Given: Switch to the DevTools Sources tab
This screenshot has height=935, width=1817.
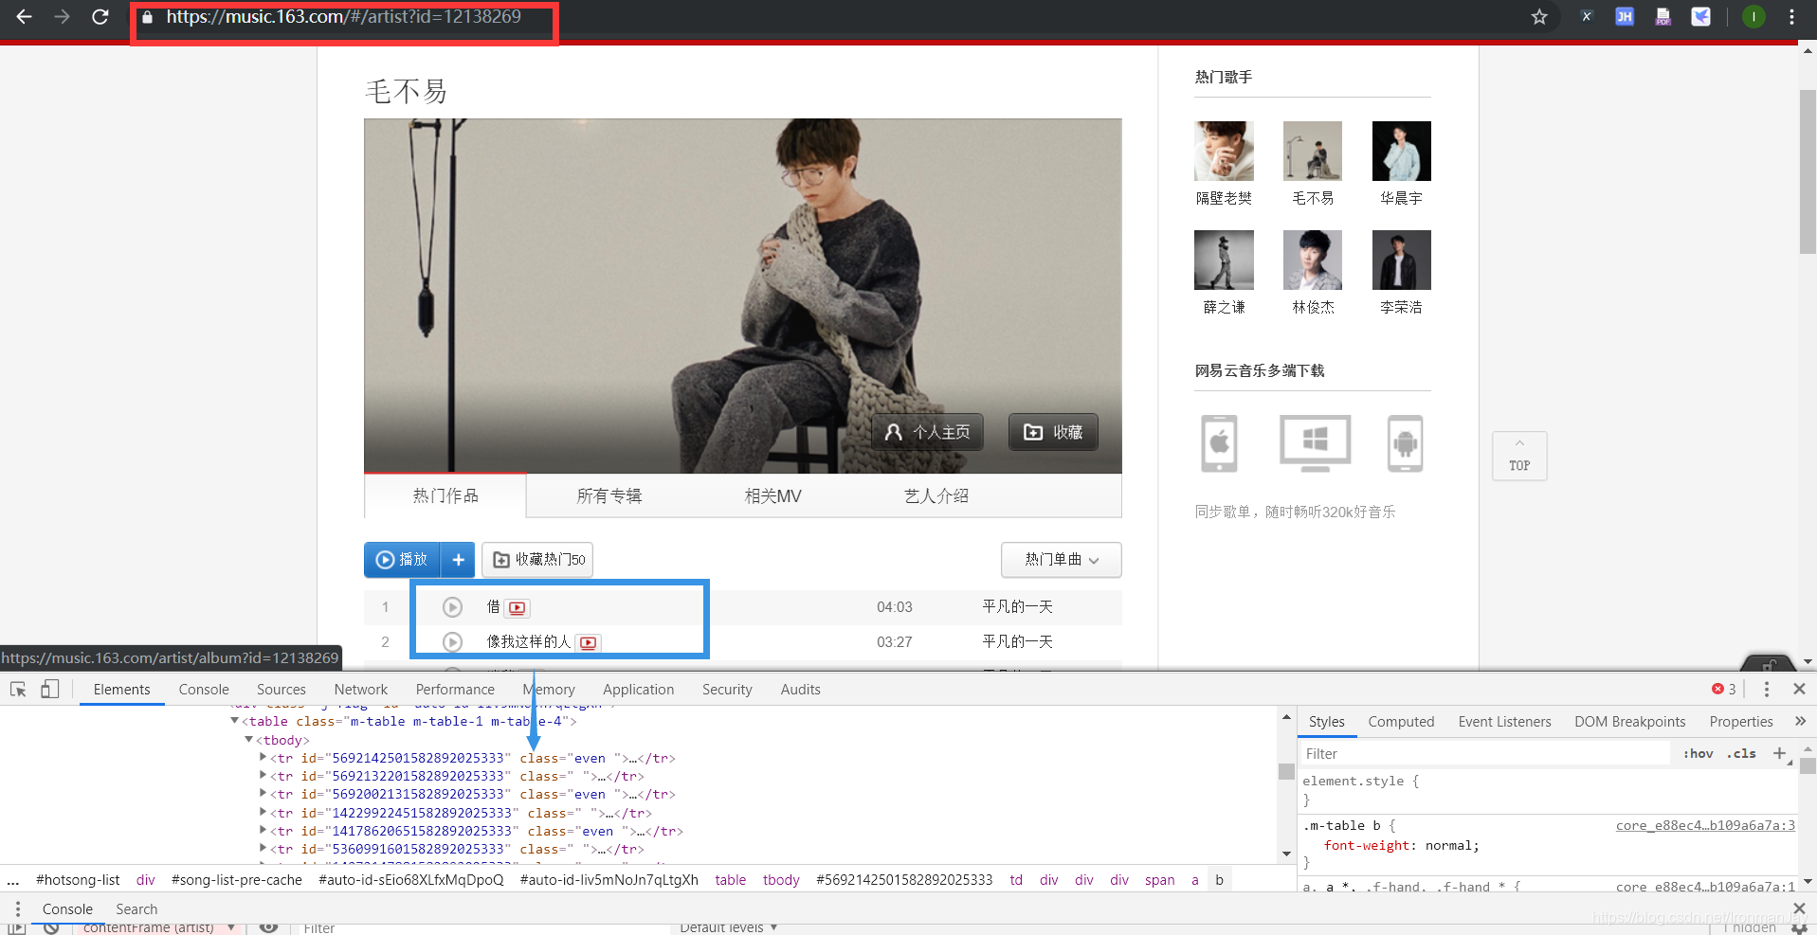Looking at the screenshot, I should click(x=282, y=690).
